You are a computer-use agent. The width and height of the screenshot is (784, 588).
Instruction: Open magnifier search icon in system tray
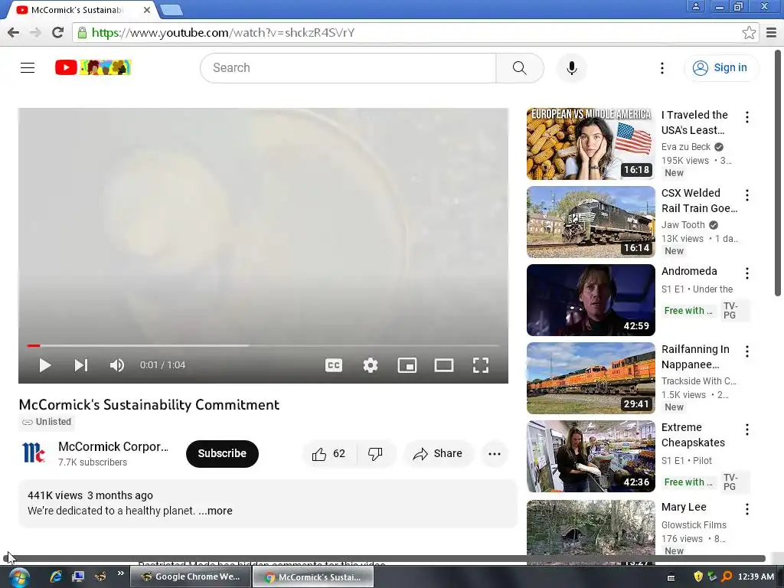pos(727,577)
